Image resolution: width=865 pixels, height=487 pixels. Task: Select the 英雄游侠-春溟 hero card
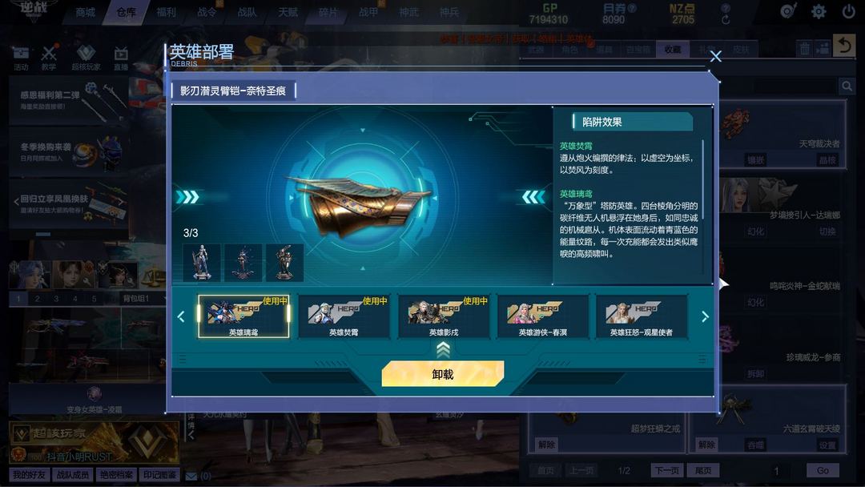tap(543, 316)
